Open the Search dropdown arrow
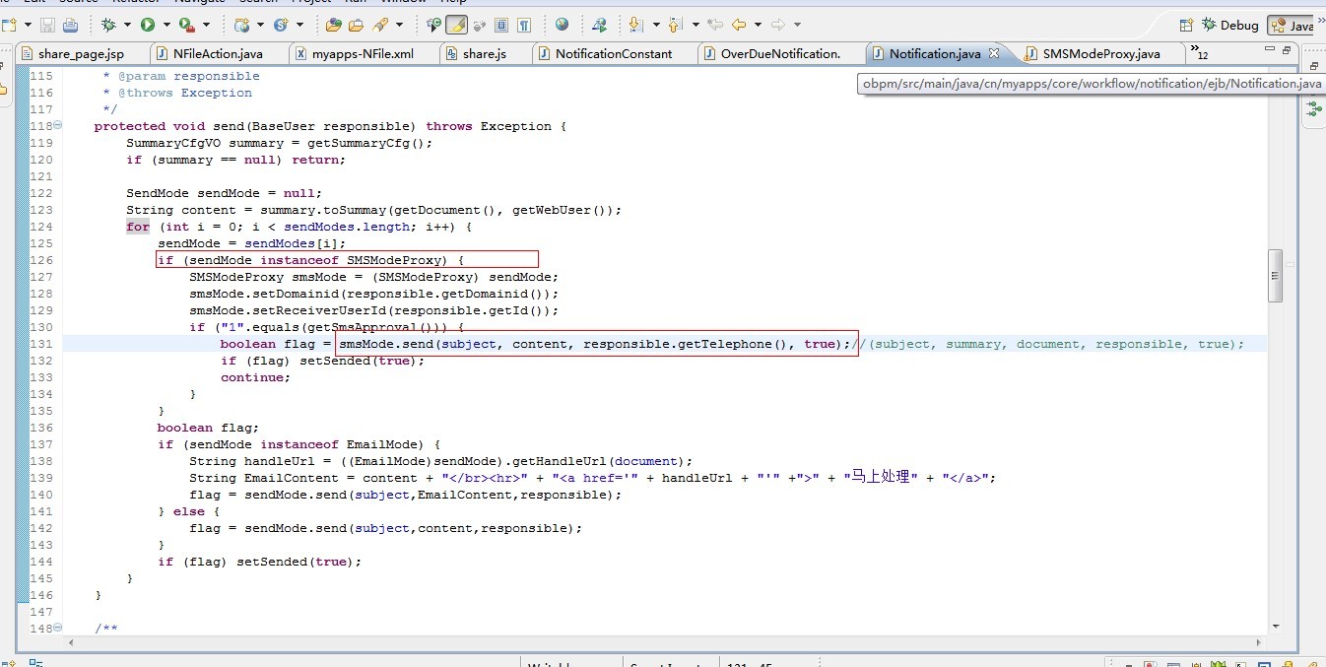Viewport: 1326px width, 667px height. click(398, 25)
